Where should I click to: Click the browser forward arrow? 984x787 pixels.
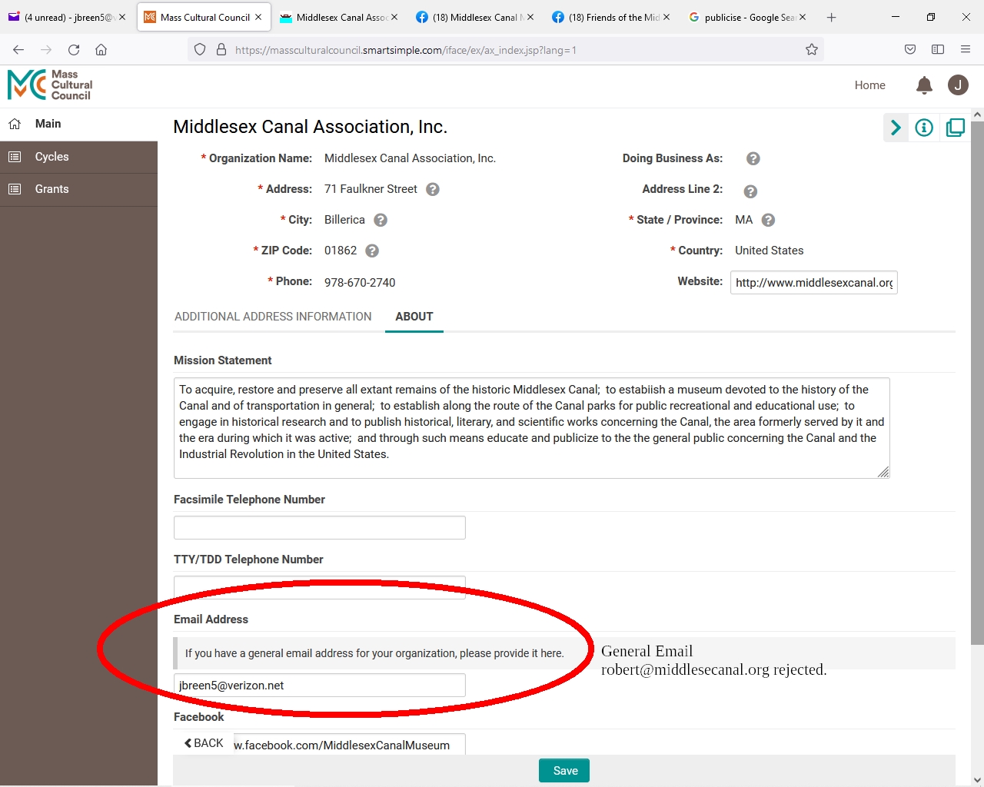pos(46,50)
